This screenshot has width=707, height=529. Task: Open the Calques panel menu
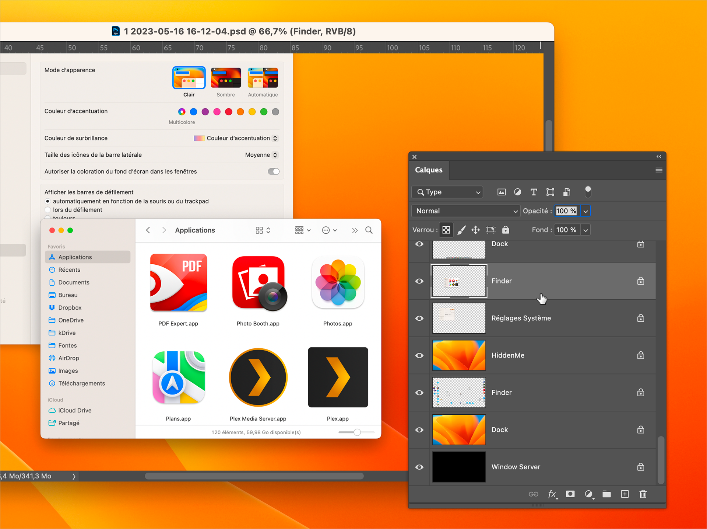click(x=659, y=170)
